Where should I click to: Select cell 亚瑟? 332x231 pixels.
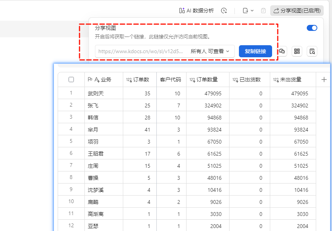tap(104, 226)
